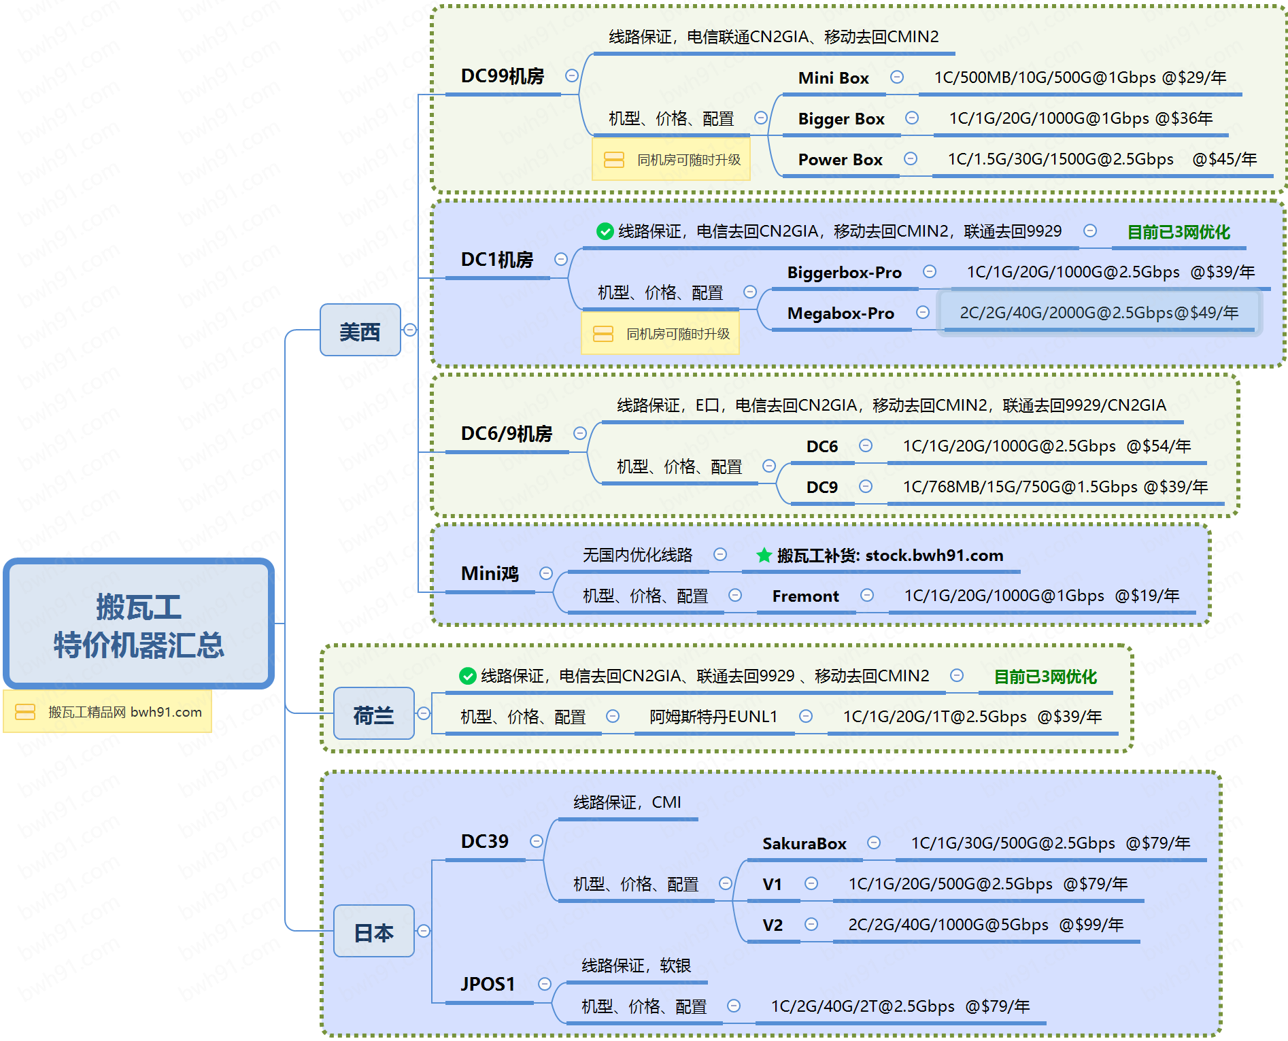This screenshot has width=1288, height=1041.
Task: Click the note icon under 搬瓦工精品网 label
Action: click(x=25, y=712)
